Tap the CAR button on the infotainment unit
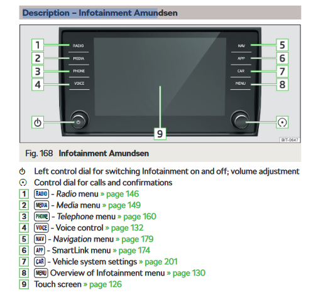 (x=241, y=71)
